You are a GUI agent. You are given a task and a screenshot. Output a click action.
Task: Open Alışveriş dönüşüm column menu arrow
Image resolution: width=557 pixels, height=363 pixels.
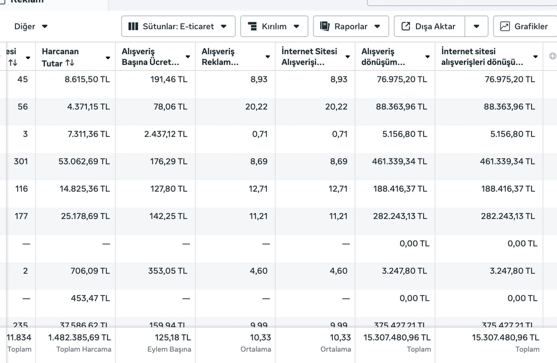point(427,57)
